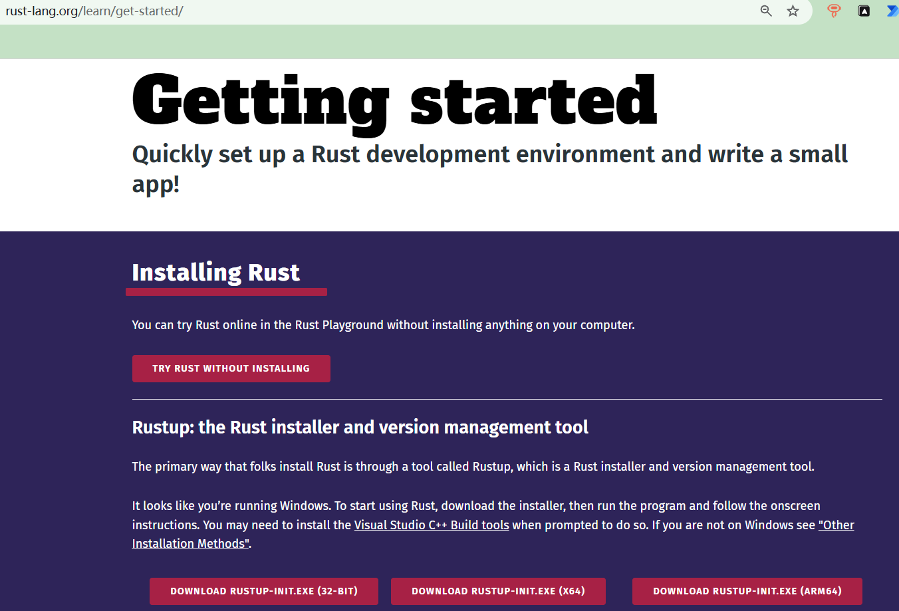Click the black square extension icon

tap(864, 11)
